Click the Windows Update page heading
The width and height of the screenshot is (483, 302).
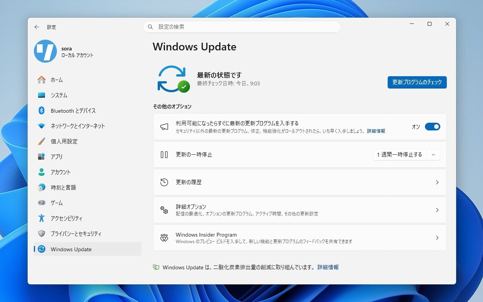pos(195,47)
